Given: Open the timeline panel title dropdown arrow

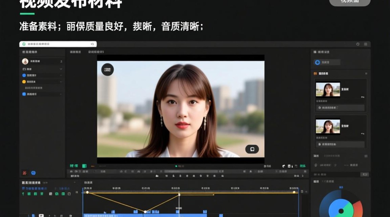Looking at the screenshot, I should click(75, 183).
